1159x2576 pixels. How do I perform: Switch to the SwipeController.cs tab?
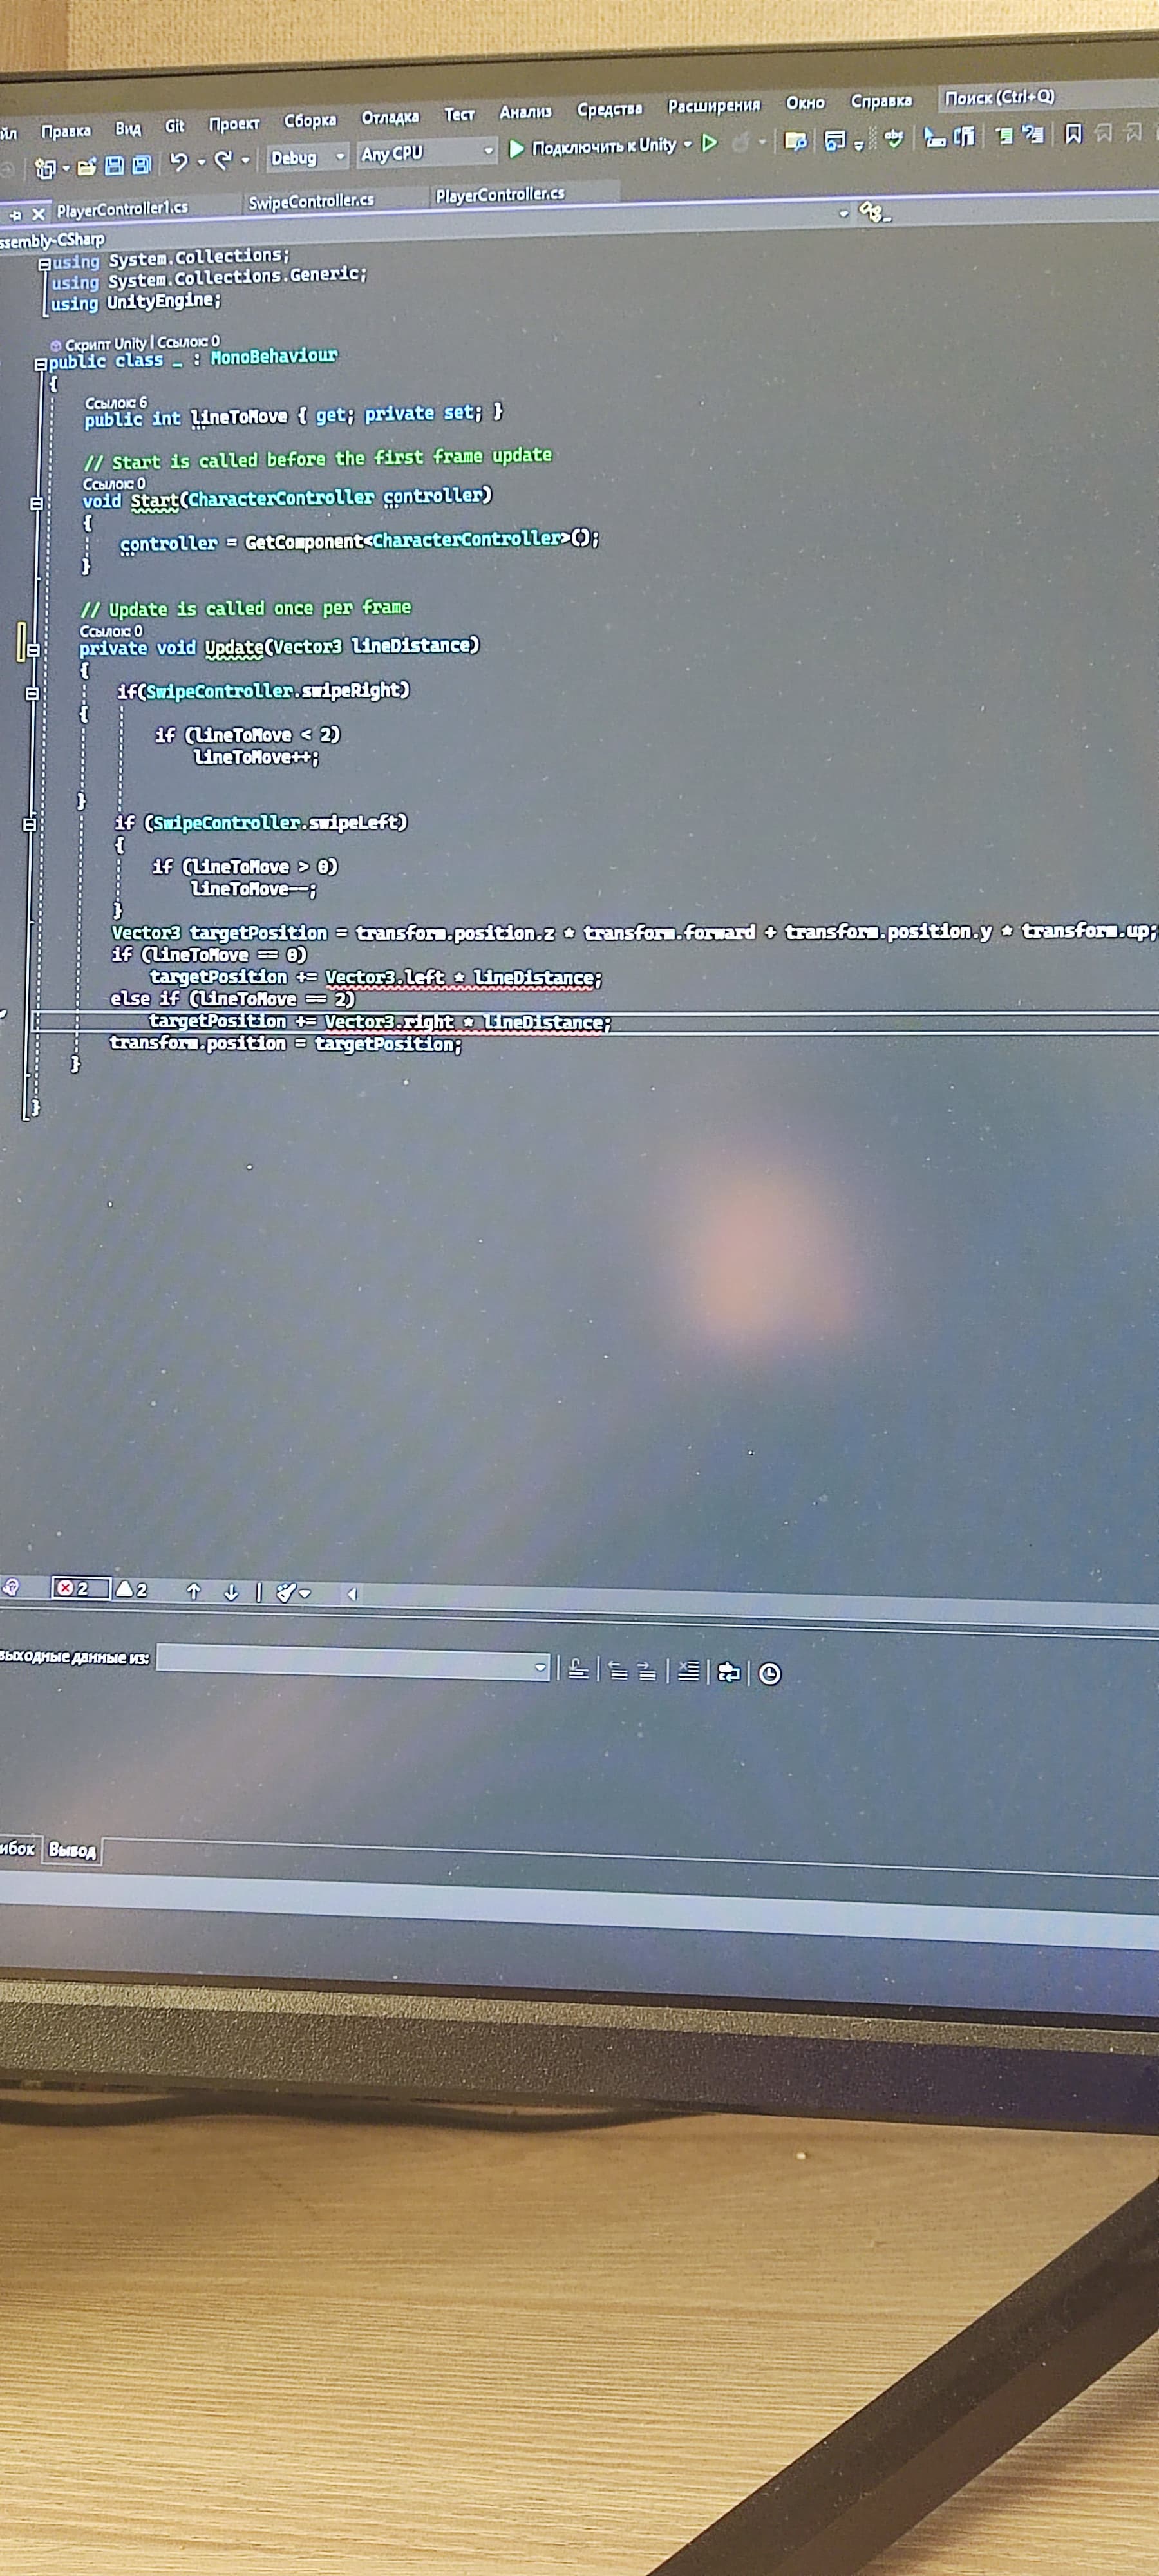tap(311, 201)
